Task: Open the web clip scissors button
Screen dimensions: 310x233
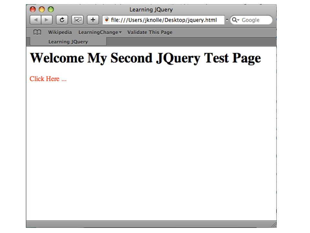Action: [77, 20]
